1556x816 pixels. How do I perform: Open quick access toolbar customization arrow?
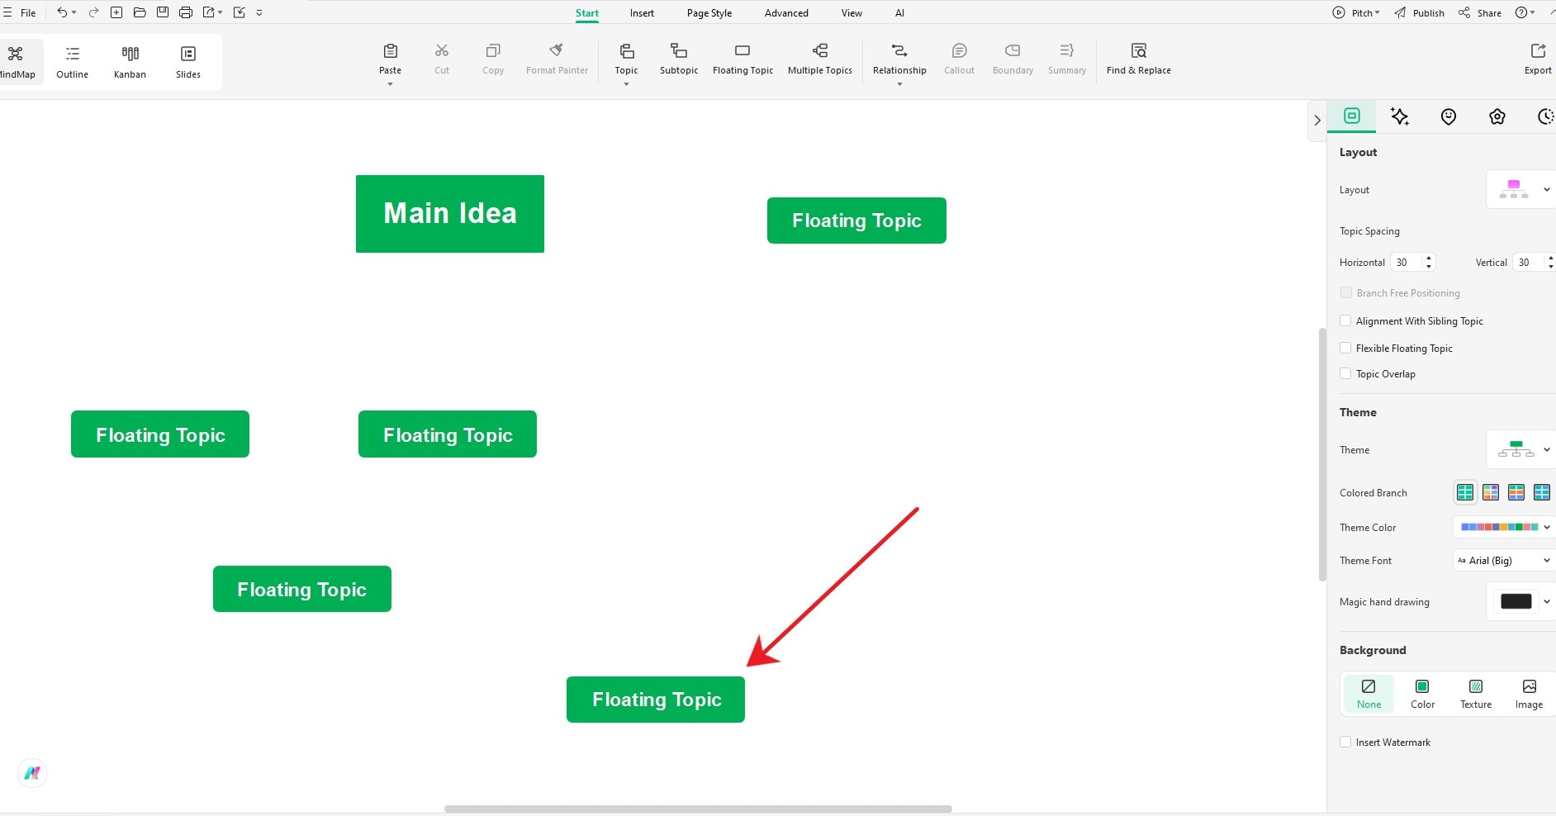tap(259, 12)
